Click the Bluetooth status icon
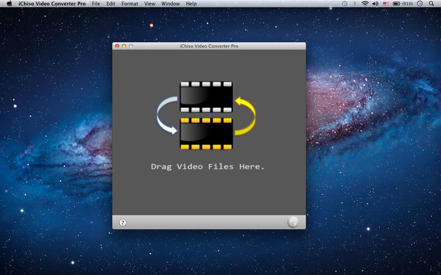Screen dimensions: 441x275 point(355,4)
